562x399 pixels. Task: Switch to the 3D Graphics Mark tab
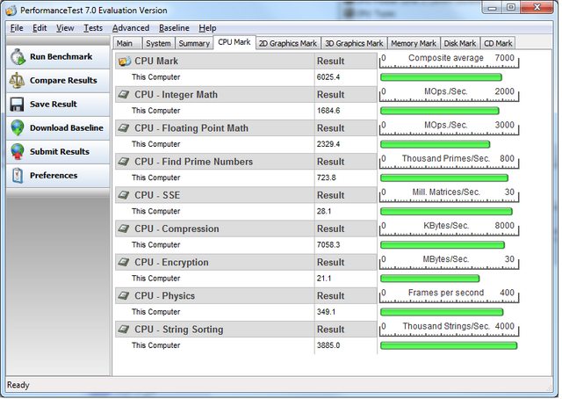[354, 43]
